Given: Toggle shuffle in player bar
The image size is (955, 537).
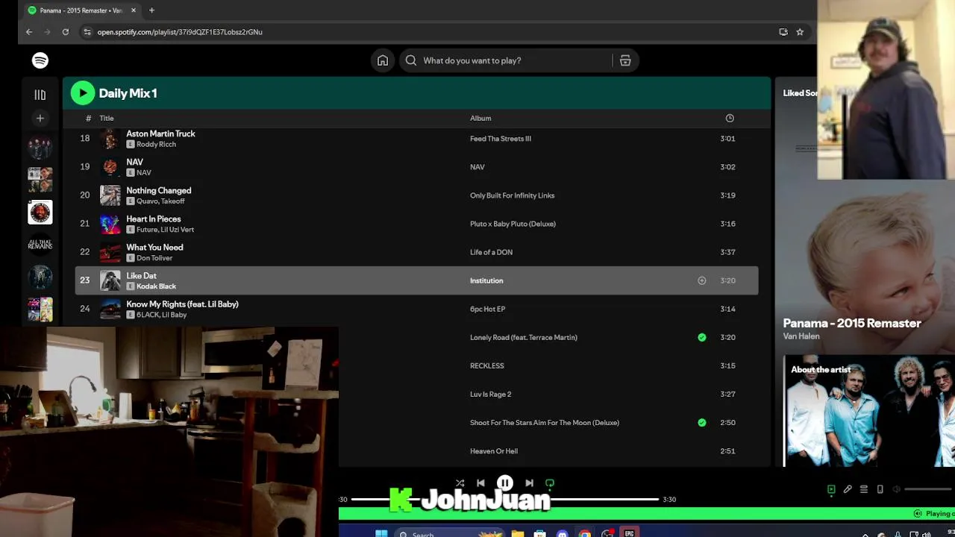Looking at the screenshot, I should (460, 483).
